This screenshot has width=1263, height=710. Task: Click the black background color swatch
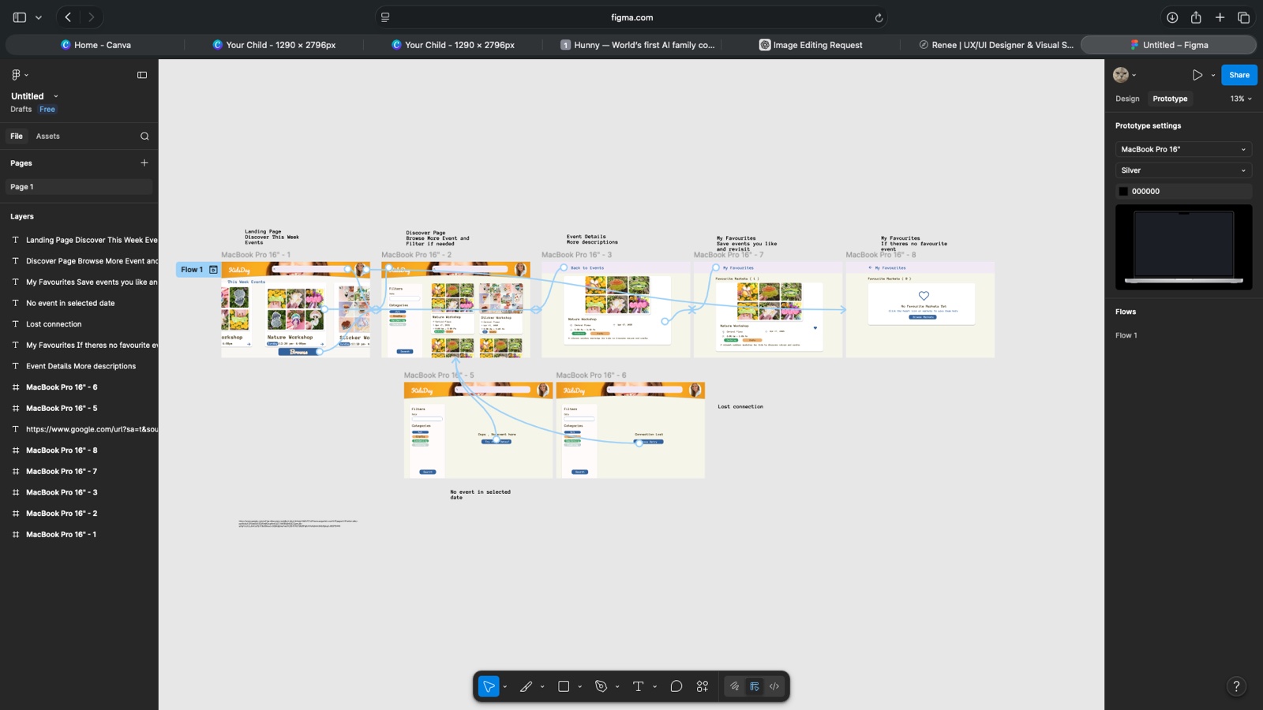(x=1123, y=192)
